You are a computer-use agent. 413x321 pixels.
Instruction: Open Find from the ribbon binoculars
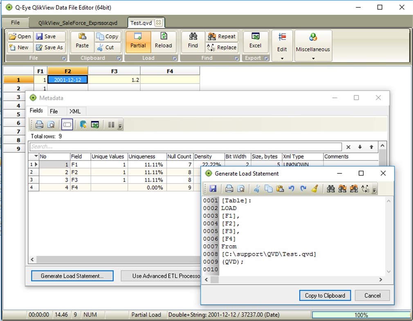[193, 42]
